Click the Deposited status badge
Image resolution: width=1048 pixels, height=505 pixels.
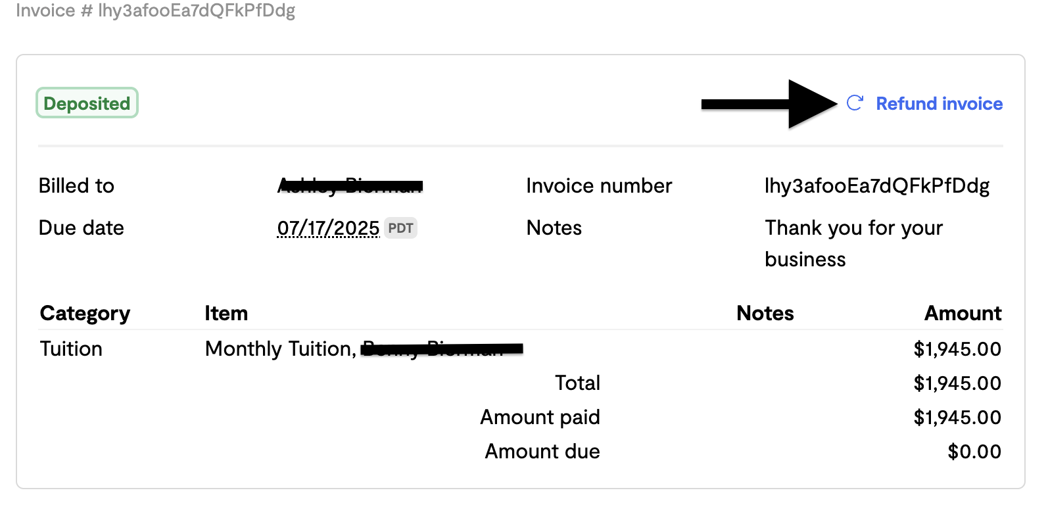pos(87,103)
